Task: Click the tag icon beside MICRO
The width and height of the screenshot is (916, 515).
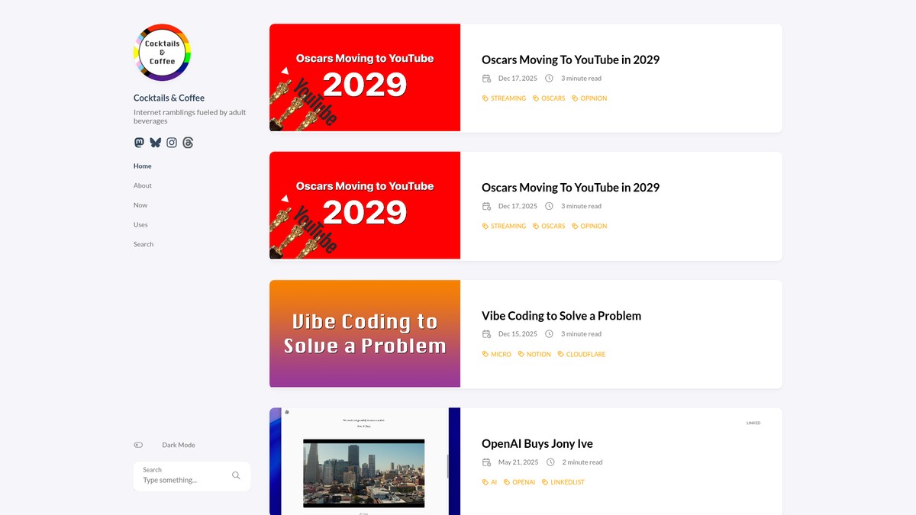Action: pyautogui.click(x=485, y=354)
